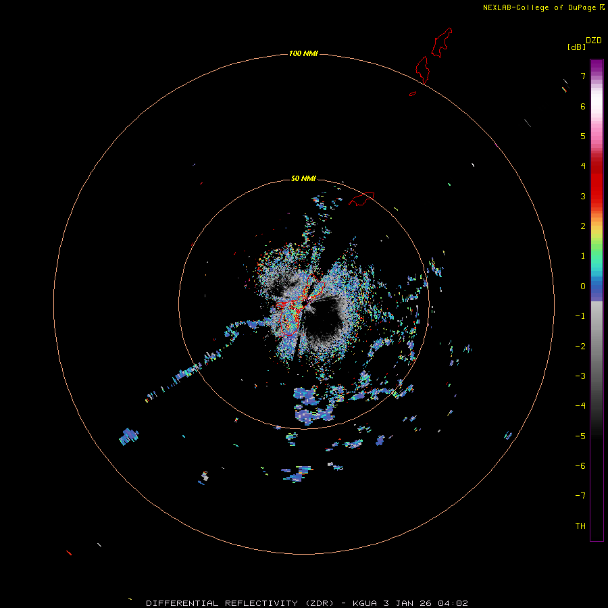This screenshot has height=608, width=608.
Task: Click the 5 dB value on the color scale
Action: [583, 136]
